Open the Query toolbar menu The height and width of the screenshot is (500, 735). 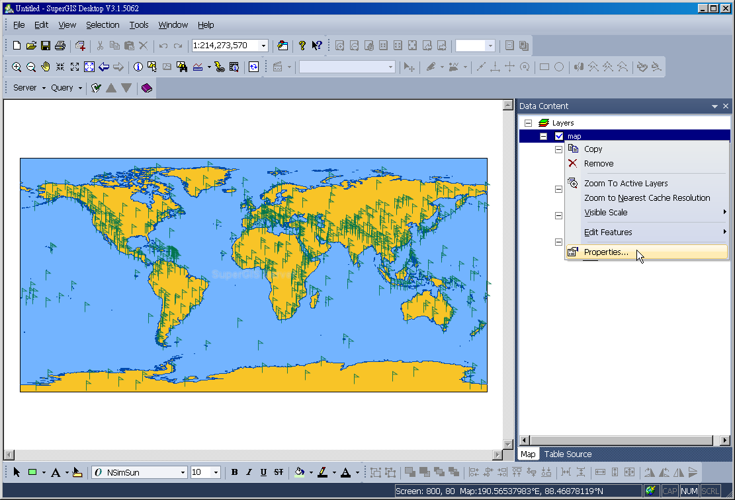(x=66, y=88)
